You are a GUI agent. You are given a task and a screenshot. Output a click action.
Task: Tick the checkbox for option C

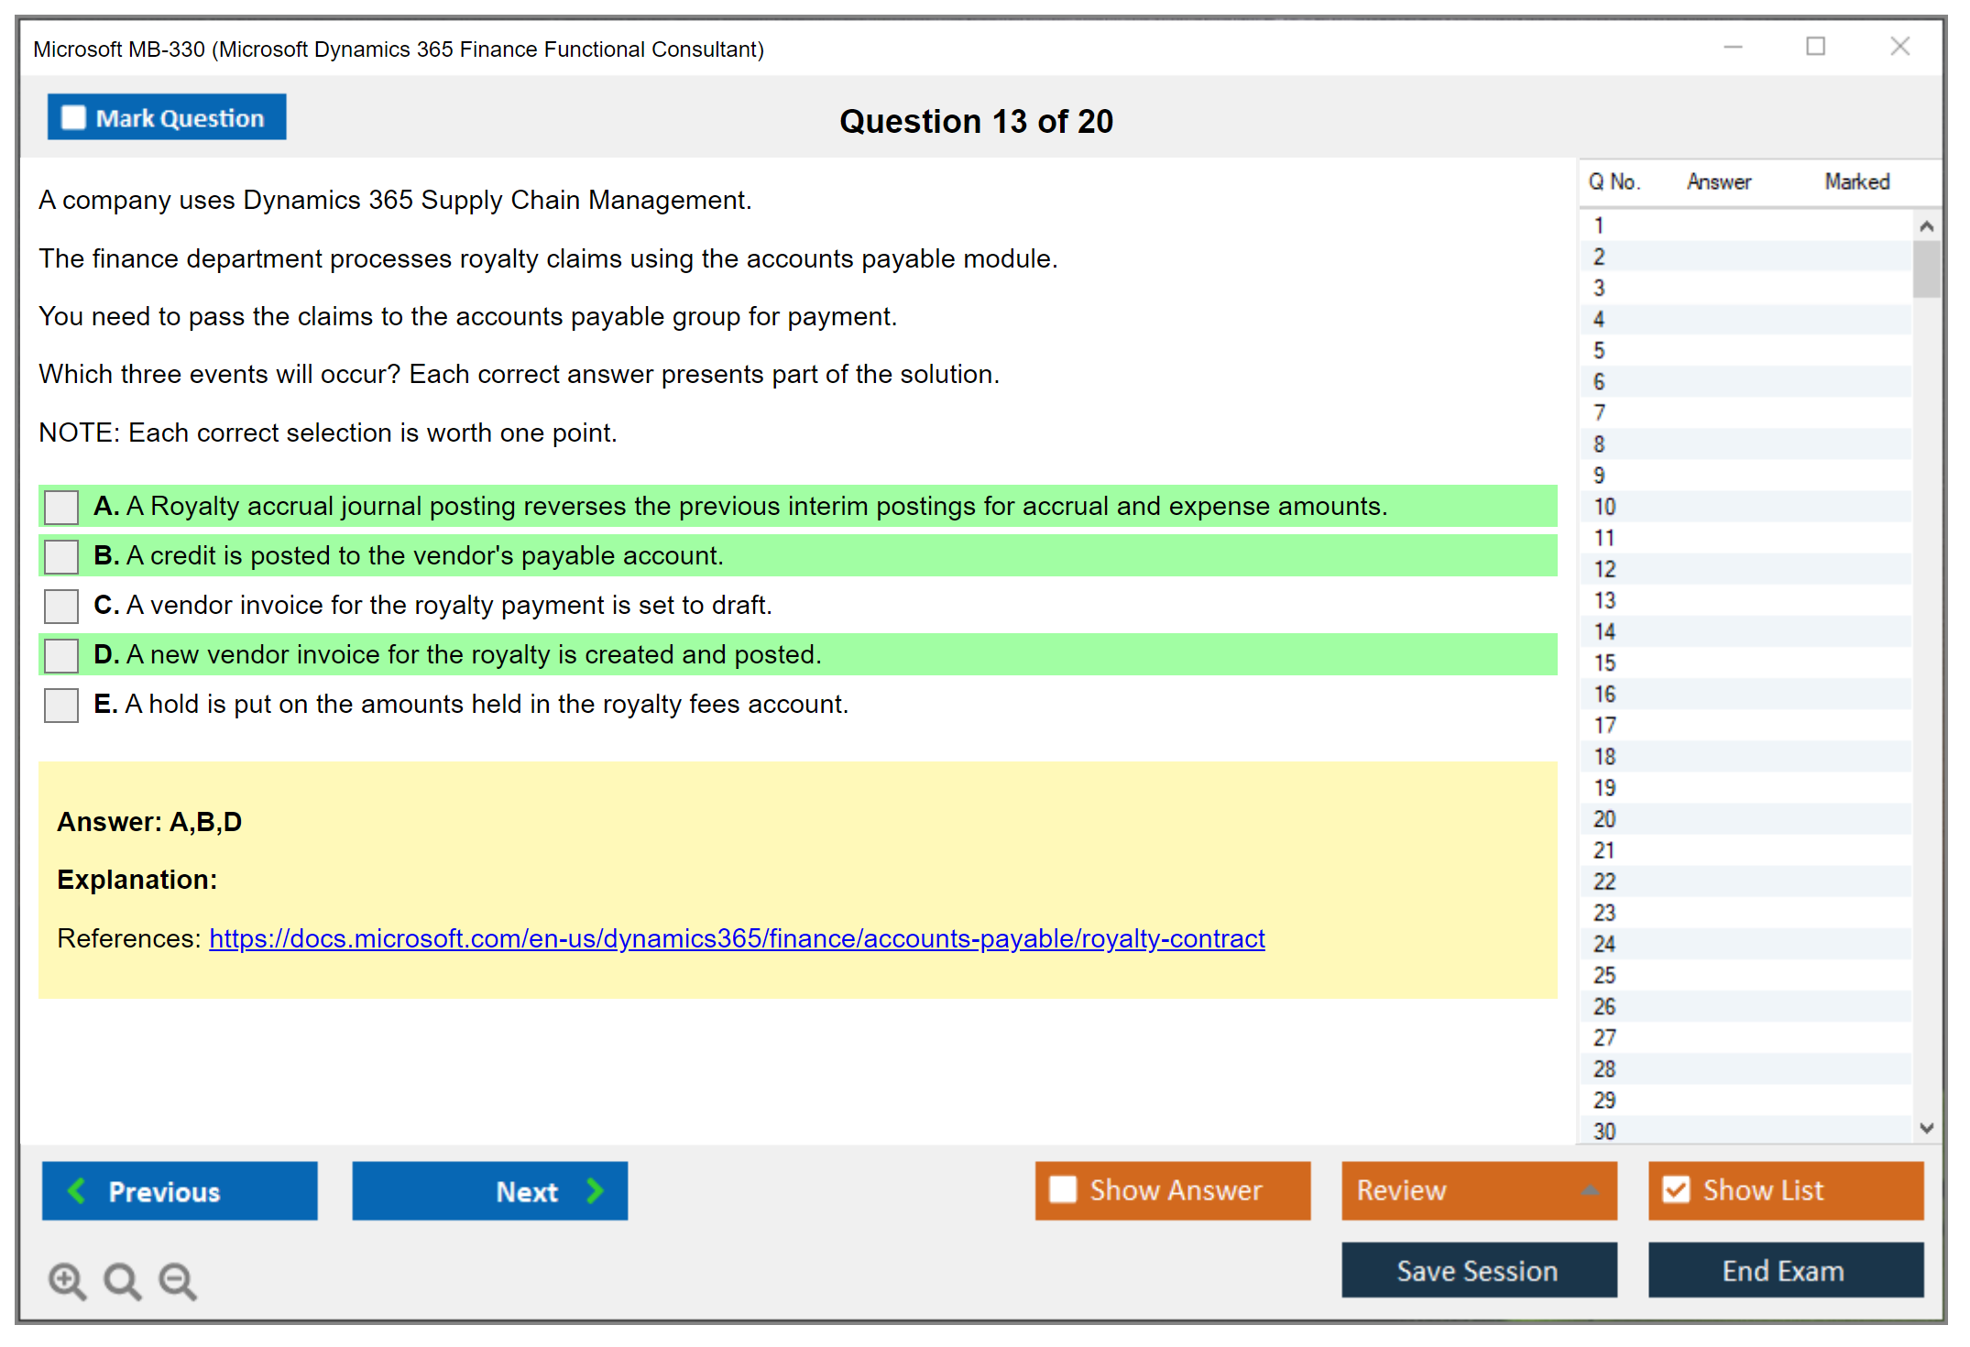pyautogui.click(x=61, y=606)
